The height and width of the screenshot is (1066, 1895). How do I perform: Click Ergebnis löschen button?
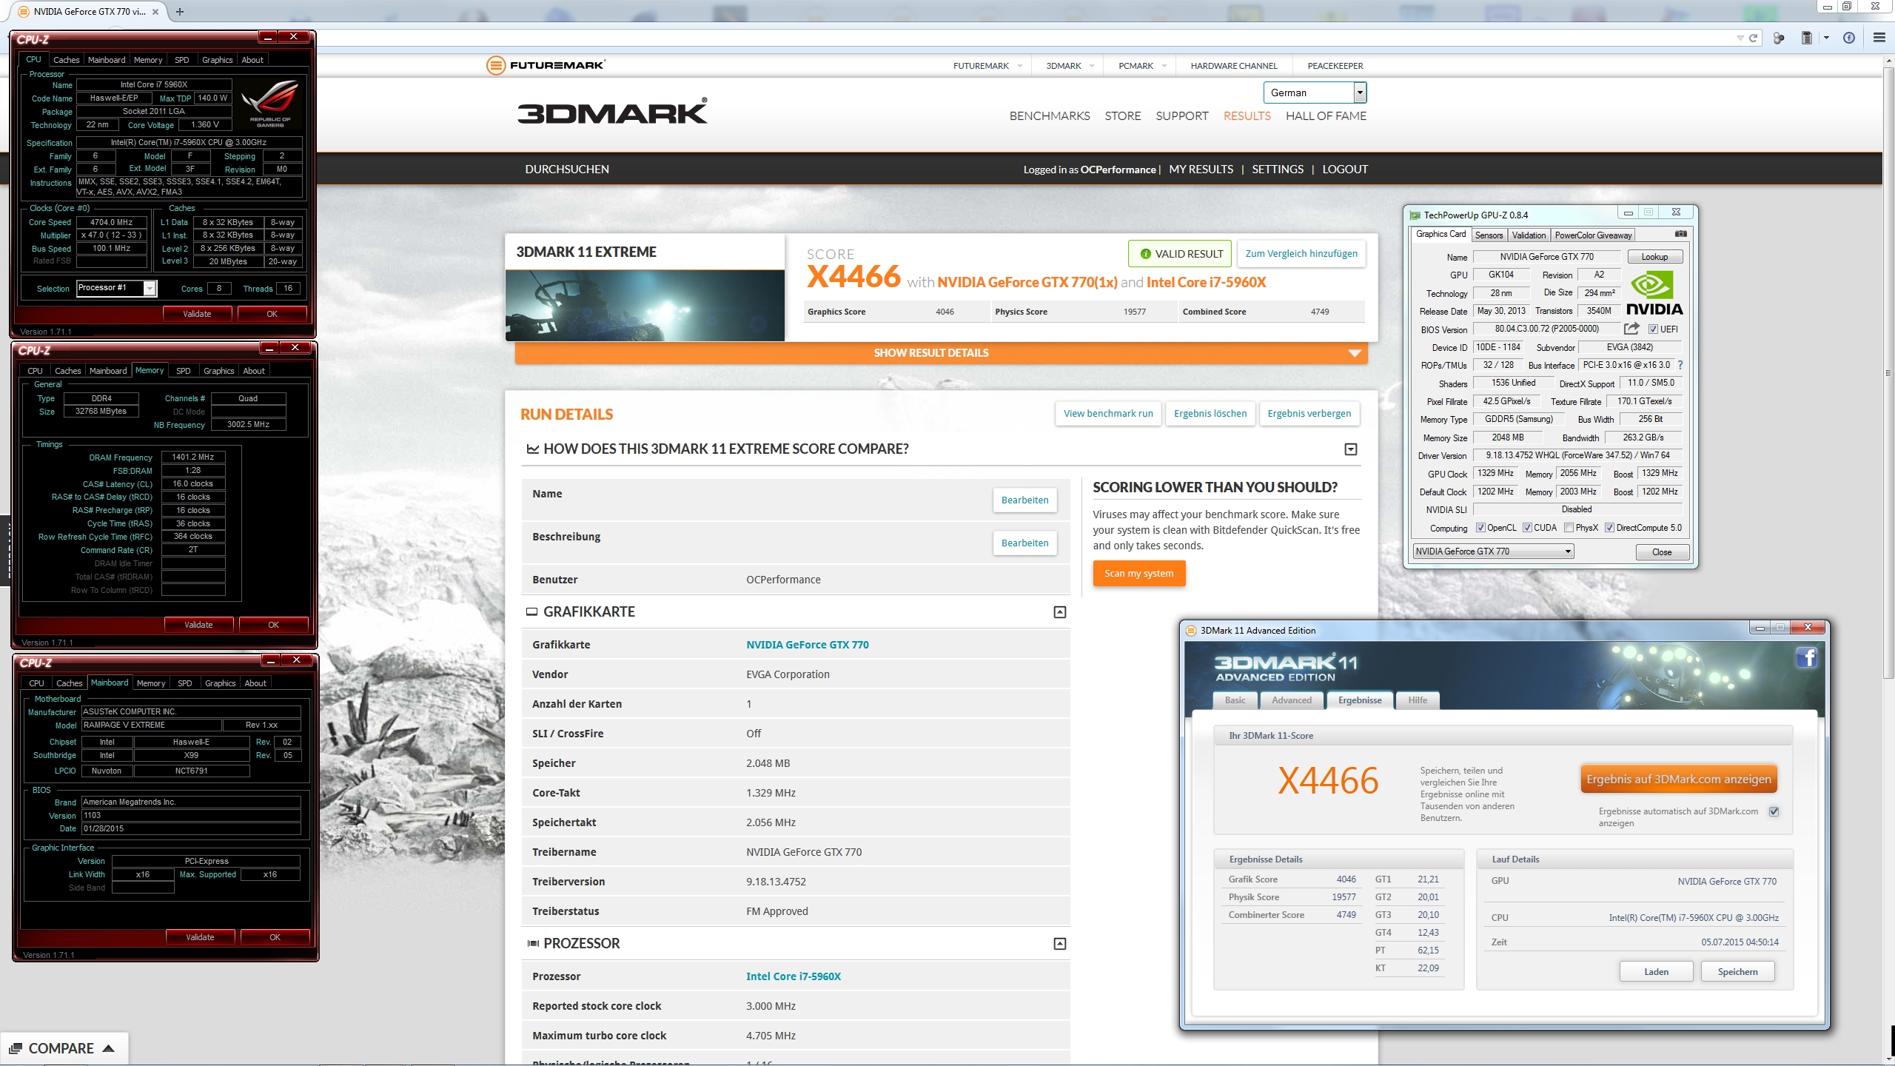(1210, 414)
